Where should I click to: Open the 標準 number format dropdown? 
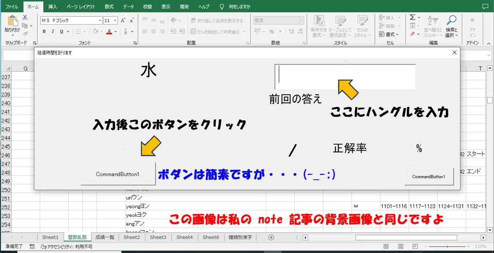pyautogui.click(x=301, y=20)
